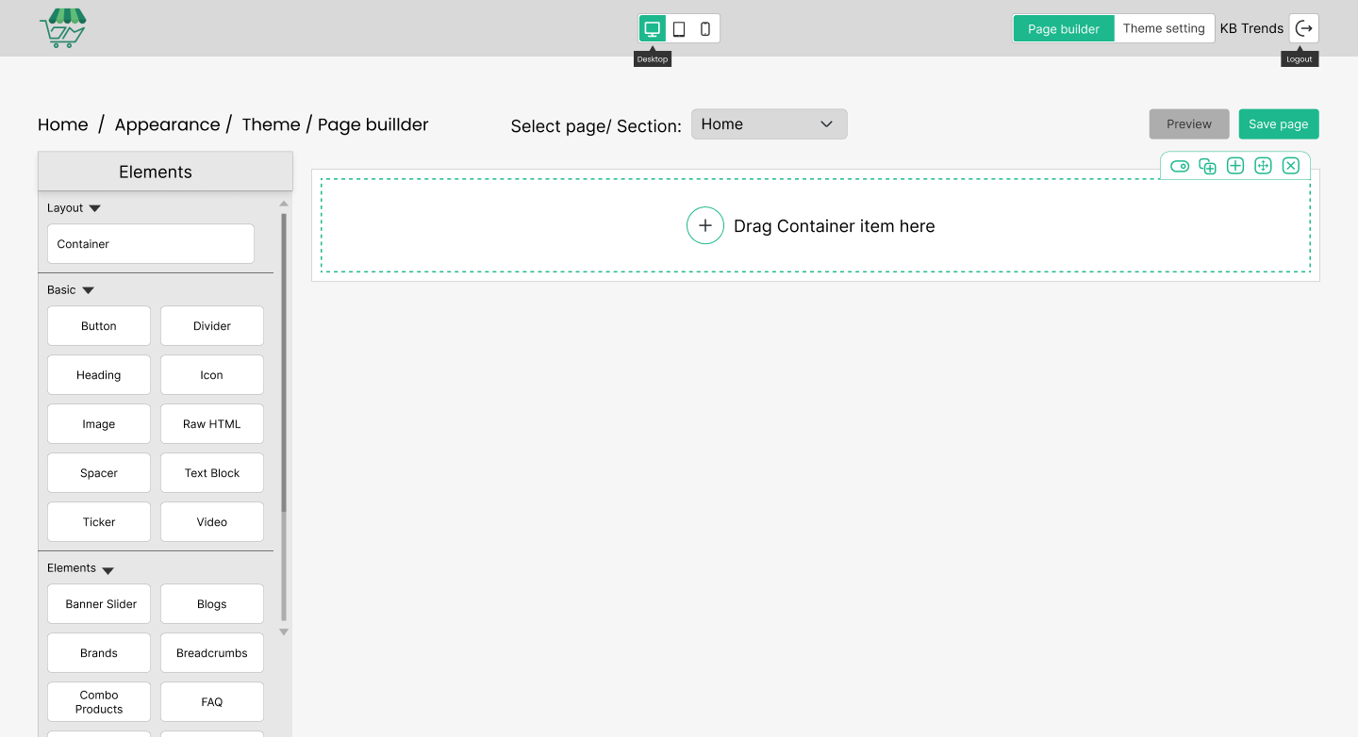The width and height of the screenshot is (1358, 737).
Task: Select the FAQ element
Action: (x=212, y=702)
